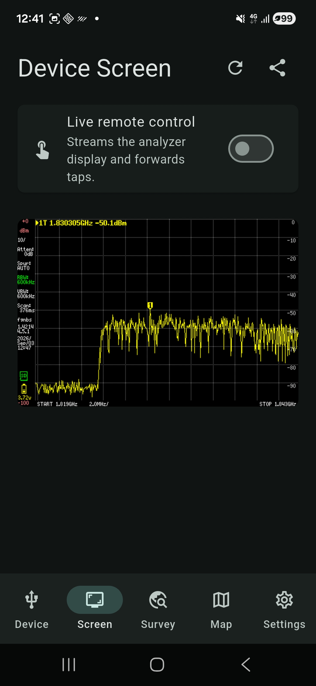The image size is (316, 686).
Task: Tap the Atten 0dB label
Action: pyautogui.click(x=25, y=252)
